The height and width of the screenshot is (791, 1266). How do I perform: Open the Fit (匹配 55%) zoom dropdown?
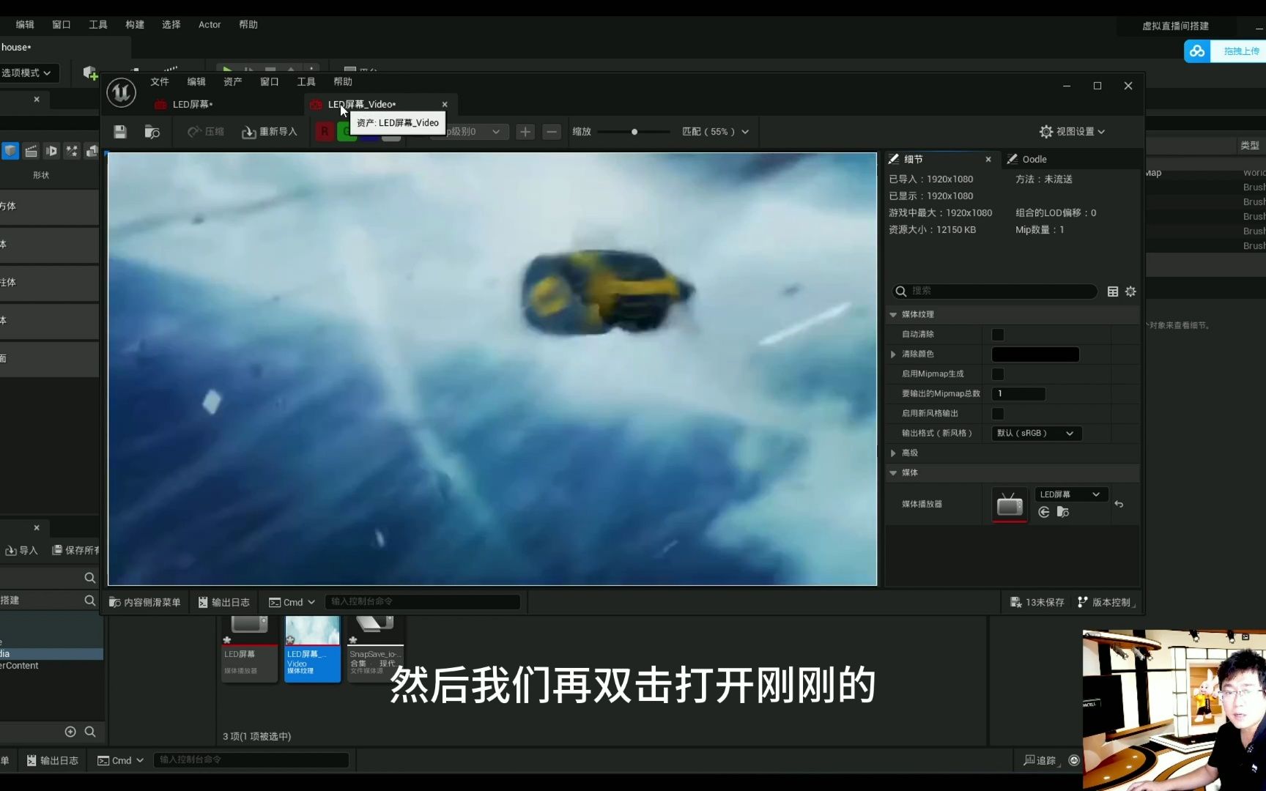point(716,132)
